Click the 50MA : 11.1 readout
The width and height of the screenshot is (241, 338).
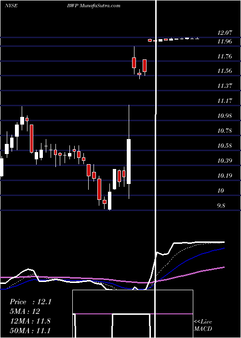click(x=30, y=330)
